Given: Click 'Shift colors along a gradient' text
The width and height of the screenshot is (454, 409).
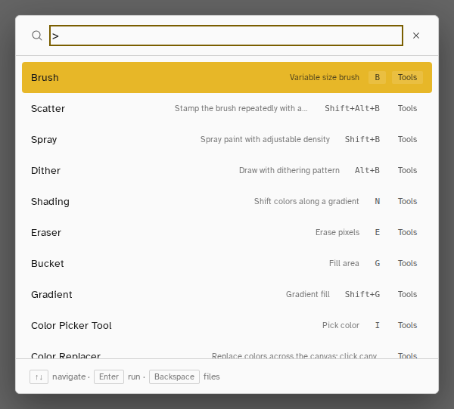Looking at the screenshot, I should click(x=306, y=201).
